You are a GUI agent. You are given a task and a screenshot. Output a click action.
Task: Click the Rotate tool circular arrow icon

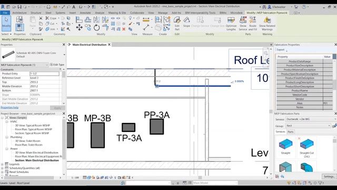pyautogui.click(x=96, y=27)
